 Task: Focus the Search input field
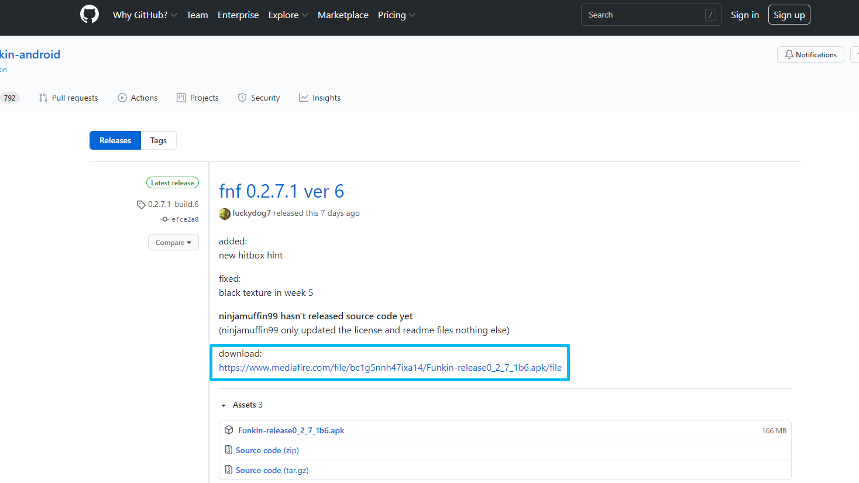[651, 15]
